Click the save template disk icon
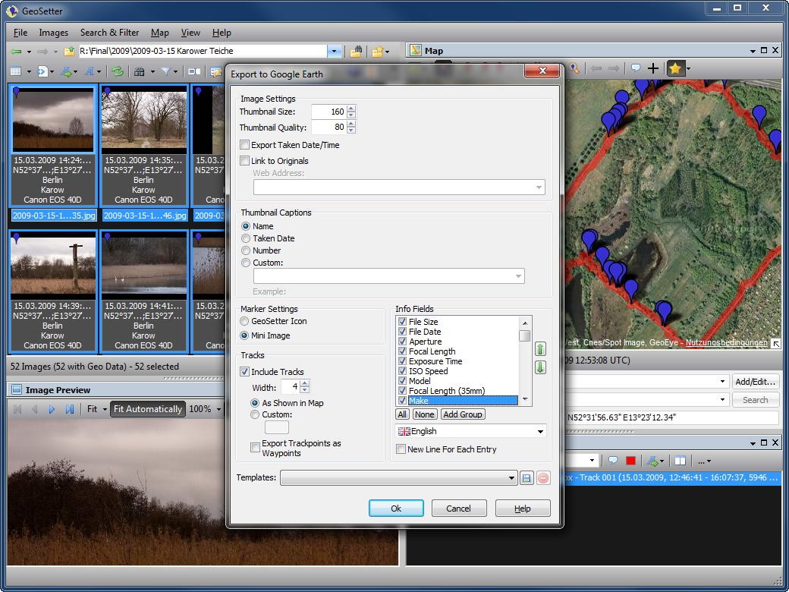 tap(527, 478)
